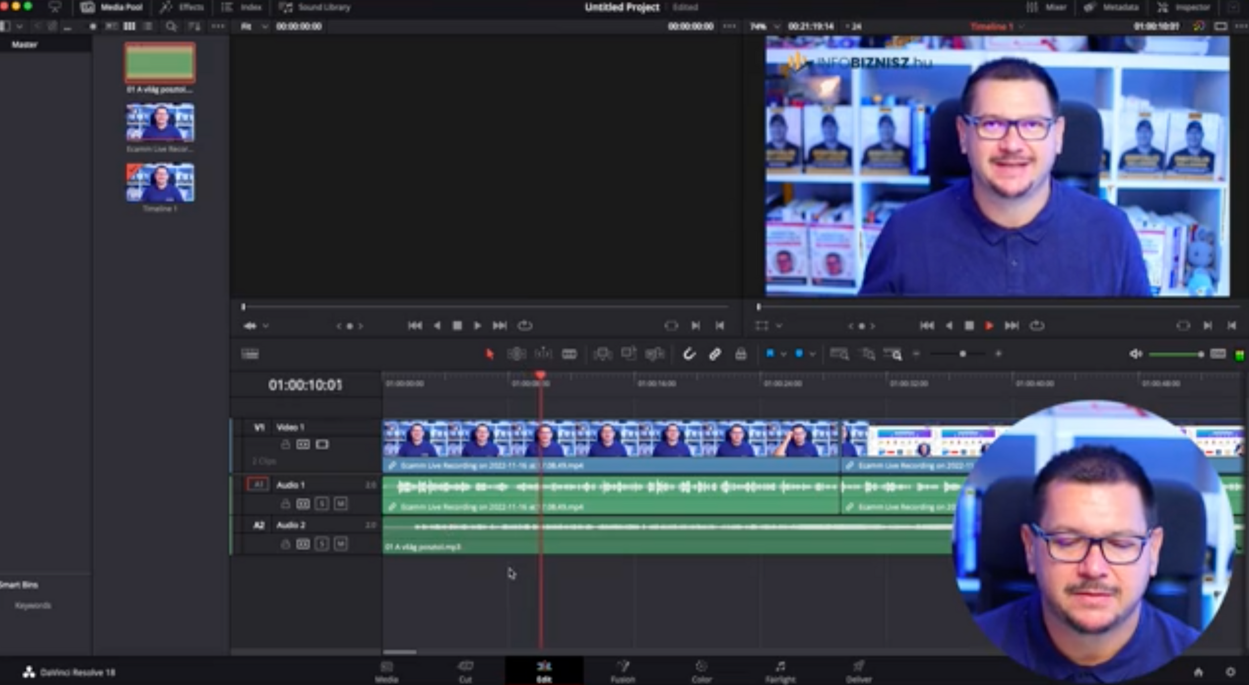The width and height of the screenshot is (1249, 685).
Task: Open the timeline view options icon
Action: coord(250,354)
